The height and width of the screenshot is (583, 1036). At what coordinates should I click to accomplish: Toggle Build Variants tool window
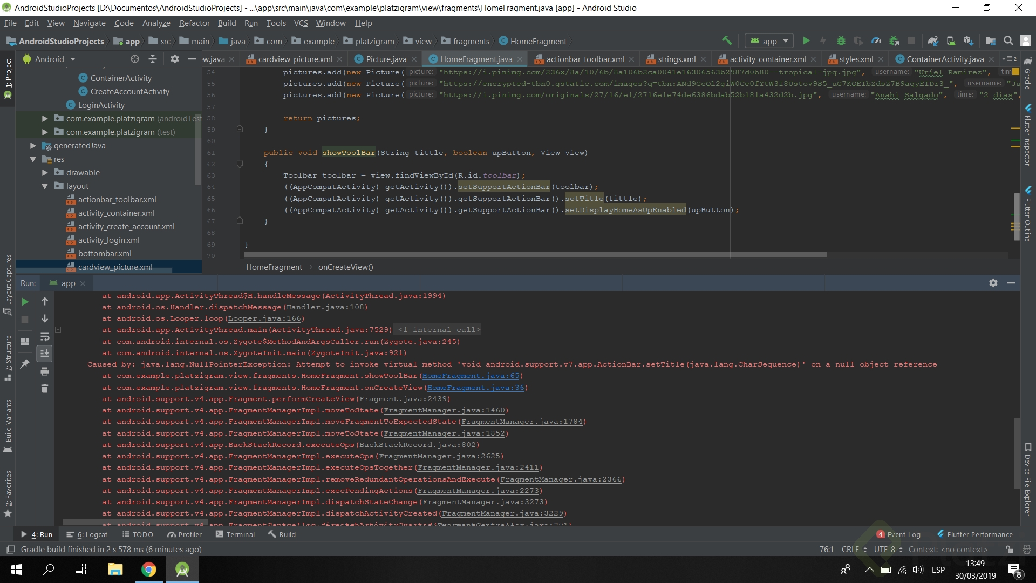point(8,426)
